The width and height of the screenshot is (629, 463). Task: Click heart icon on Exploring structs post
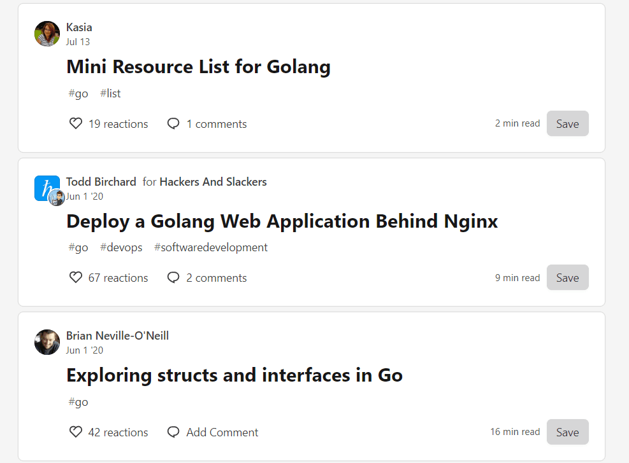pos(76,432)
